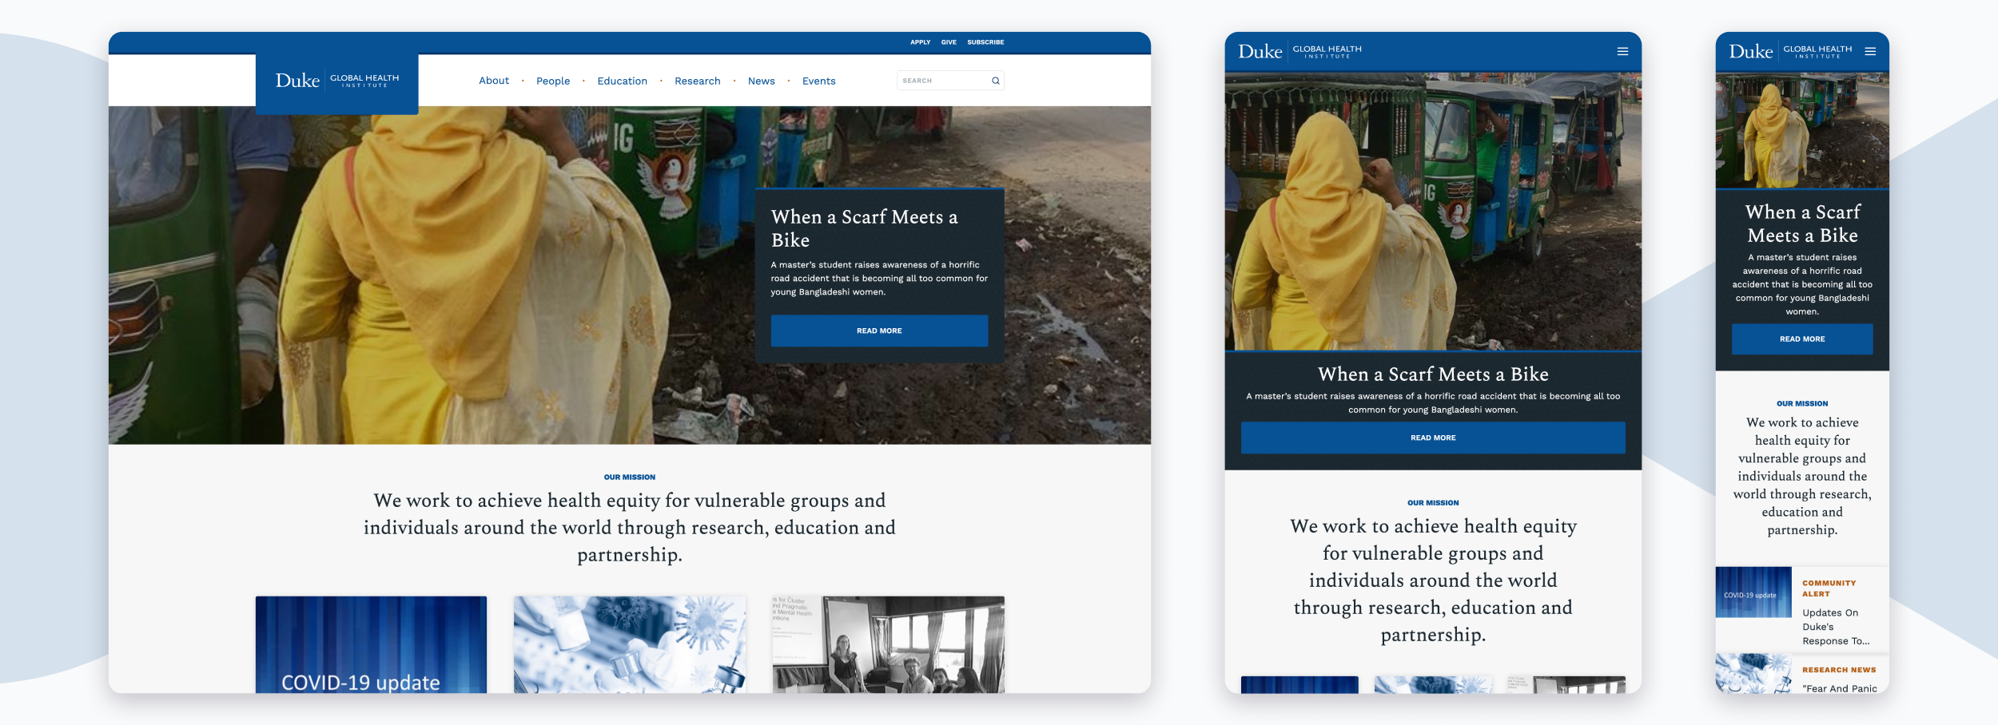Click OUR MISSION label in tablet view
1998x725 pixels.
(x=1433, y=503)
